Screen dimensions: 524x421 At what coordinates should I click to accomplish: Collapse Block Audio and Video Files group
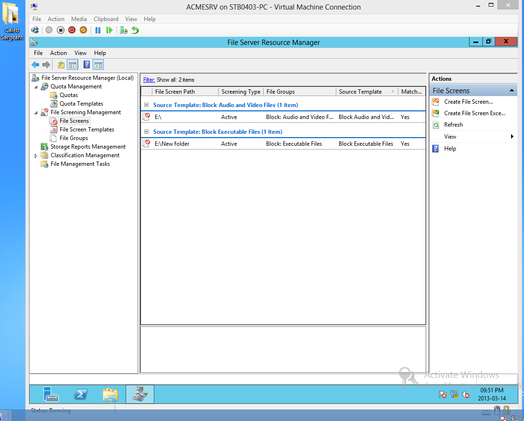(146, 105)
